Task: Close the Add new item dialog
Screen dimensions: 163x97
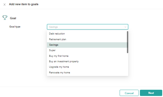Action: pyautogui.click(x=4, y=4)
